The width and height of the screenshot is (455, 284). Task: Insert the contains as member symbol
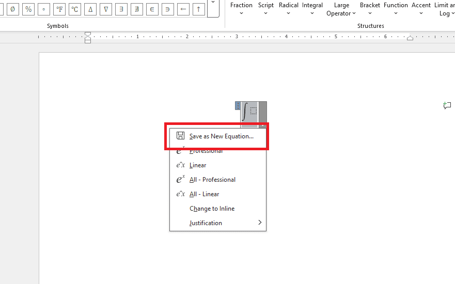[x=167, y=9]
